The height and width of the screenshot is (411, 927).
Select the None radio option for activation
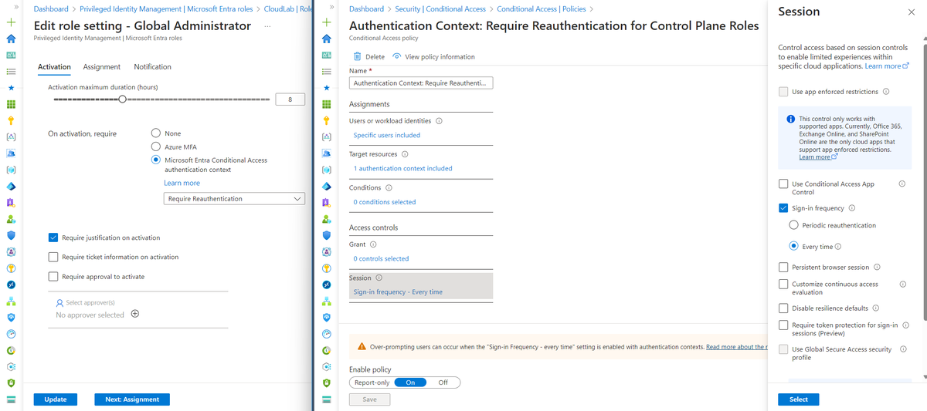click(x=156, y=133)
